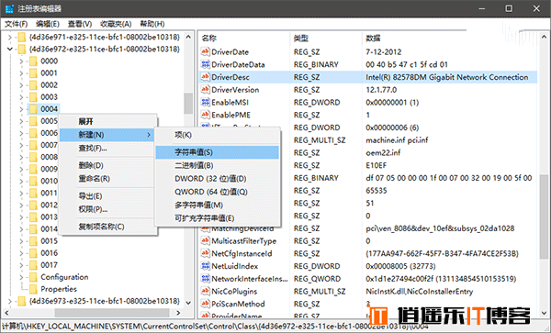This screenshot has width=551, height=333.
Task: Click the DriverDate string value icon
Action: coord(205,51)
